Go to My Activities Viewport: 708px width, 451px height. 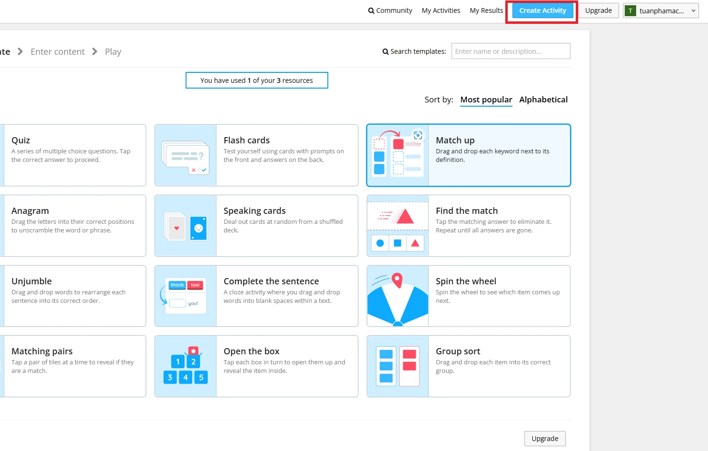[441, 10]
